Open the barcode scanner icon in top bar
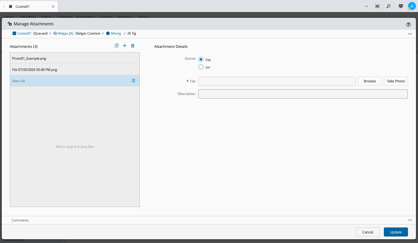Image resolution: width=418 pixels, height=243 pixels. 377,6
